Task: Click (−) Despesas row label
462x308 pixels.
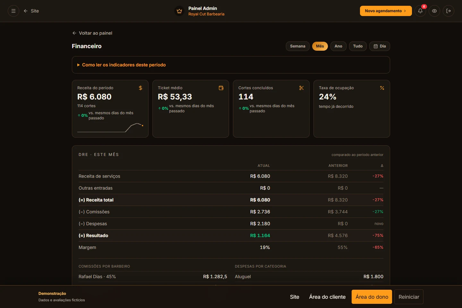Action: (x=93, y=224)
